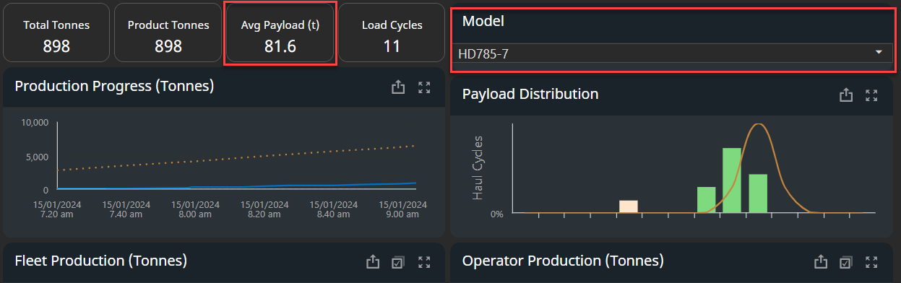Open Operator Production series selection checkbox icon
The width and height of the screenshot is (901, 283).
click(845, 262)
